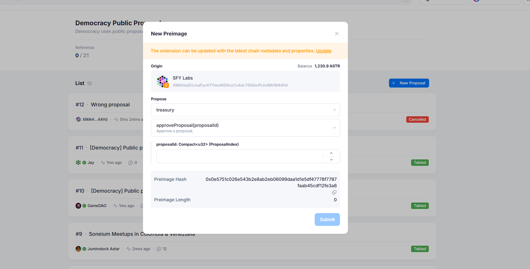Close the New Preimage dialog
530x269 pixels.
(336, 34)
